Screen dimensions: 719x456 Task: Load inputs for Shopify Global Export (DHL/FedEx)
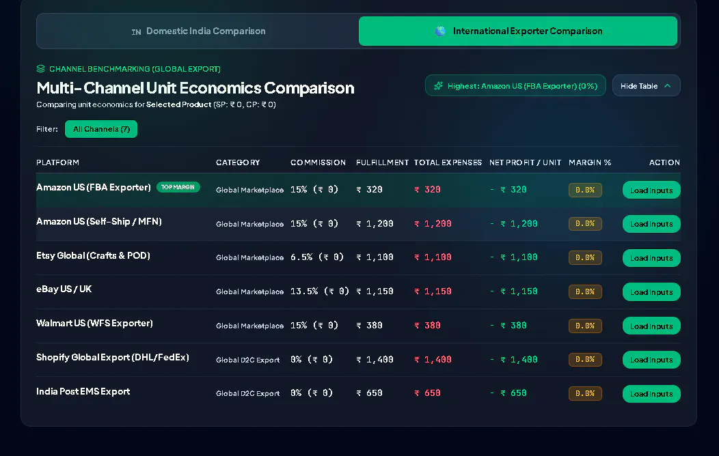click(x=651, y=359)
